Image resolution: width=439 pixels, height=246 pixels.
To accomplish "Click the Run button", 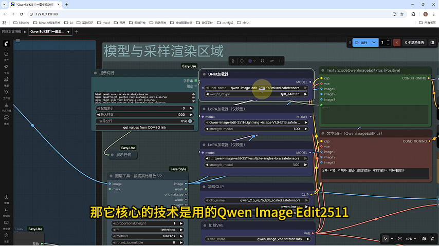I will coord(361,43).
